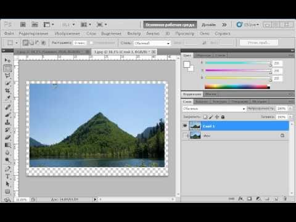Select the Дизайн workspace button
The width and height of the screenshot is (296, 222).
208,25
